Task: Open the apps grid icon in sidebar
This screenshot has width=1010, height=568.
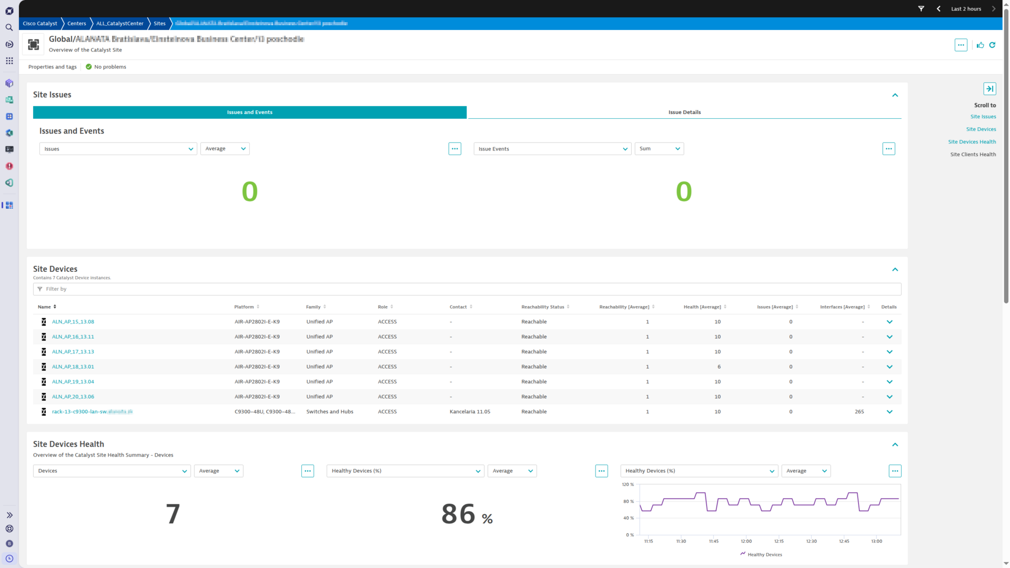Action: coord(9,61)
